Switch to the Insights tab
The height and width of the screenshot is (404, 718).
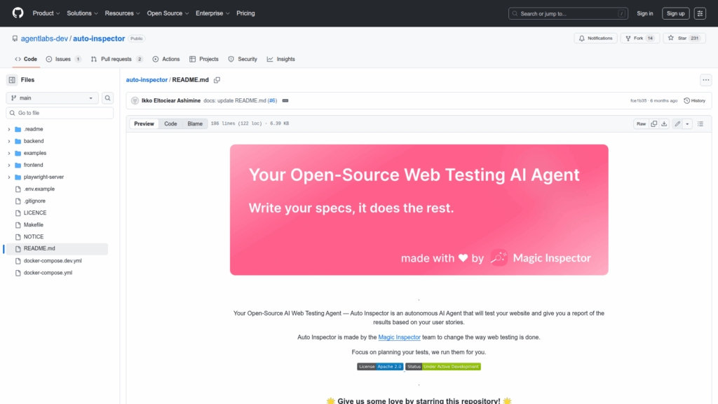click(280, 59)
